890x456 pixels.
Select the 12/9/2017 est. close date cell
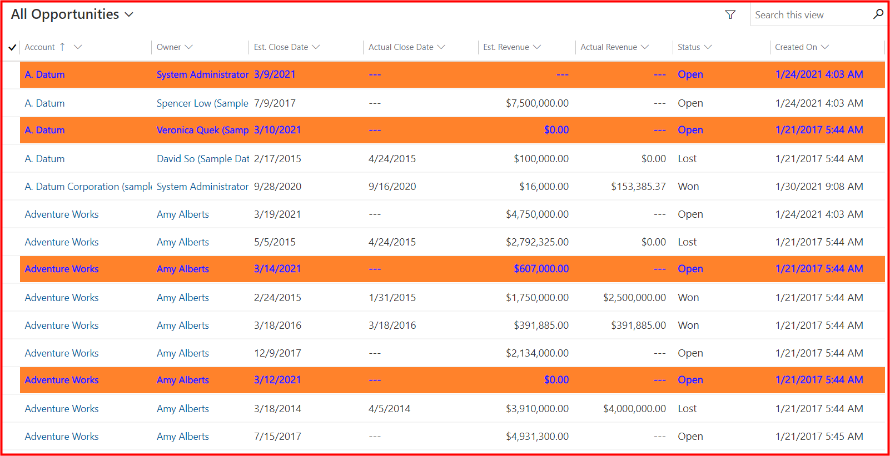[x=277, y=353]
